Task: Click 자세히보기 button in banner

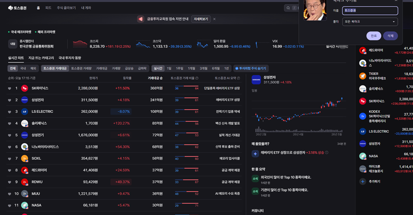Action: [x=201, y=19]
